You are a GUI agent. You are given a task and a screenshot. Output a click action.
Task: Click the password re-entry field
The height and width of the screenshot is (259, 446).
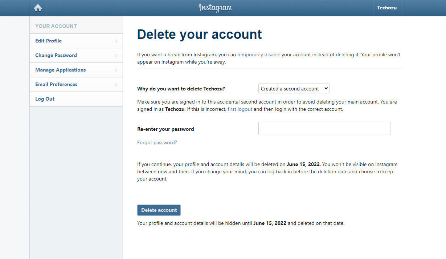(324, 128)
